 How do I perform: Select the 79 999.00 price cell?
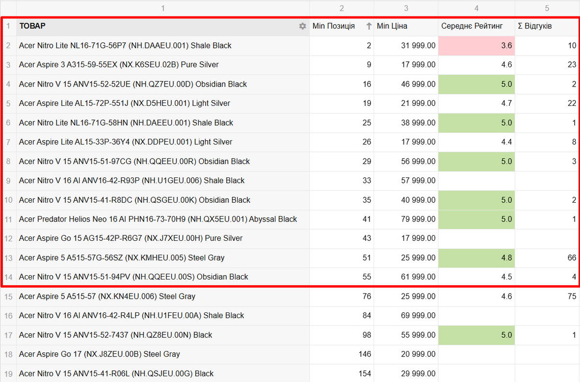click(406, 219)
